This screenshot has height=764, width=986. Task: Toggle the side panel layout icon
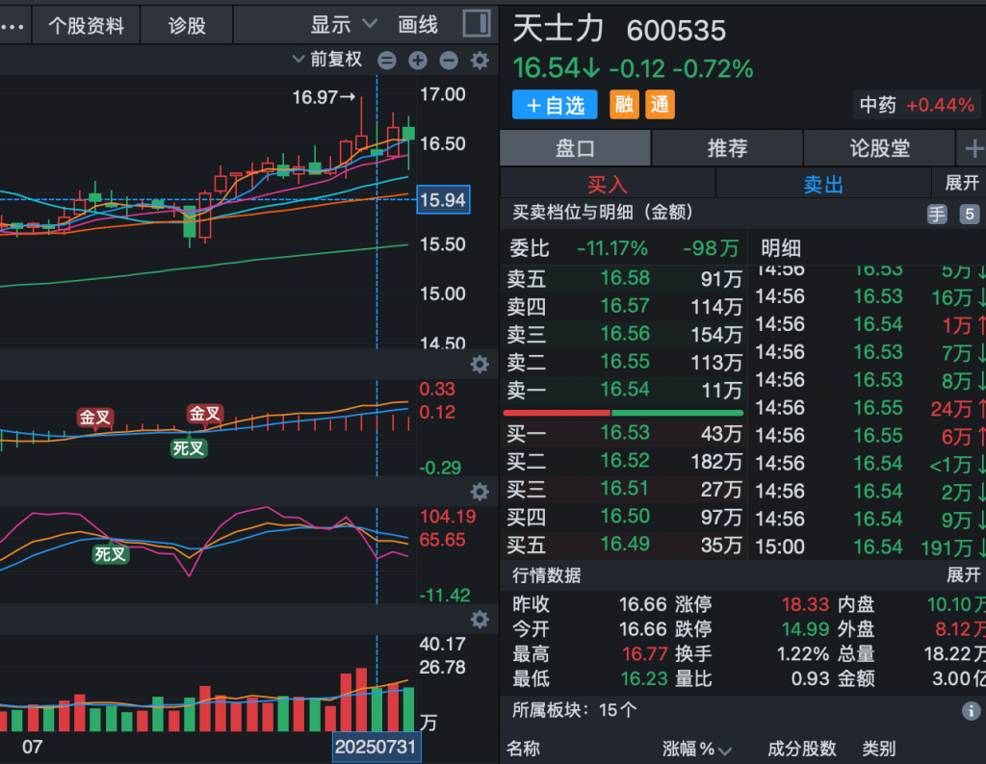(477, 24)
